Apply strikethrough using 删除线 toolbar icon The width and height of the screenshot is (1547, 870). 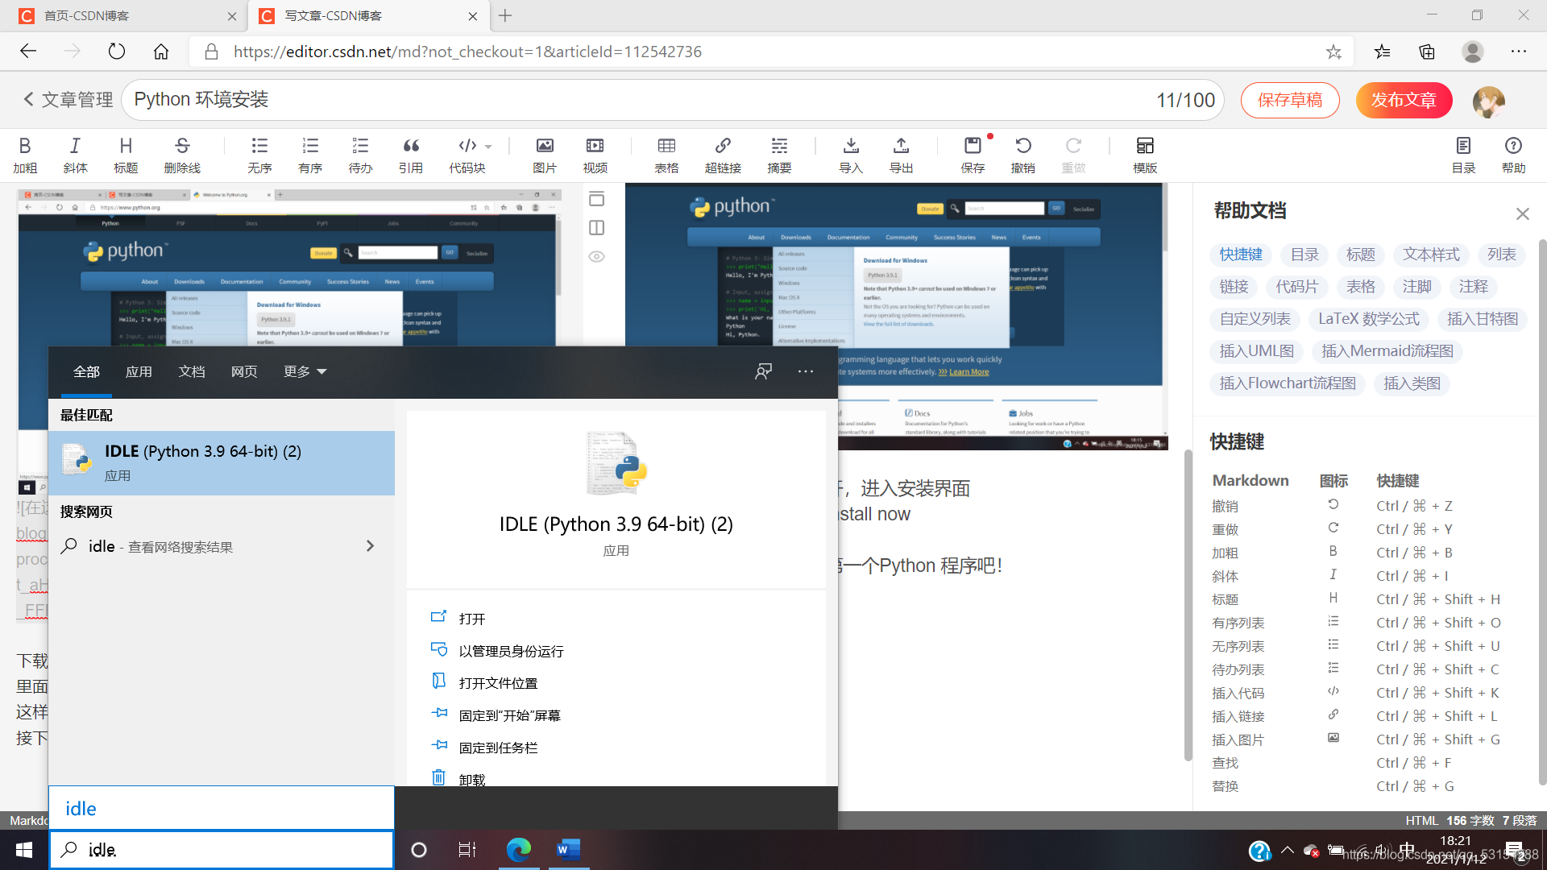[x=182, y=155]
